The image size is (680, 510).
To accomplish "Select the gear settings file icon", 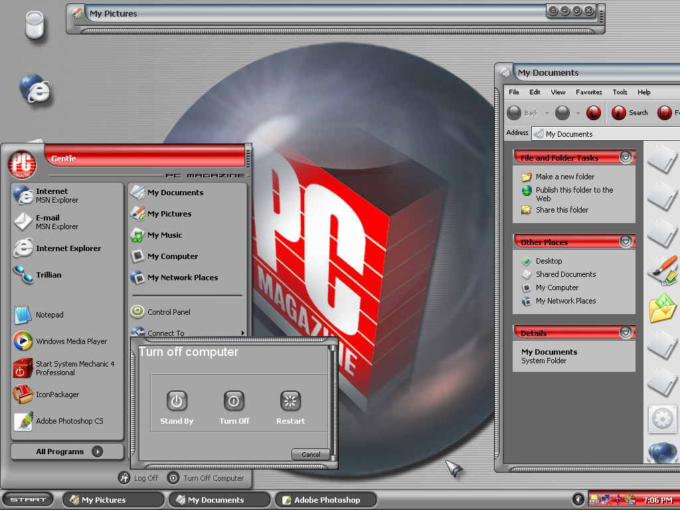I will click(x=662, y=419).
